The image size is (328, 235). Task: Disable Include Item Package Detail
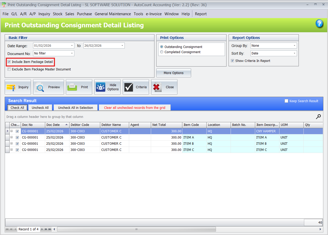9,62
